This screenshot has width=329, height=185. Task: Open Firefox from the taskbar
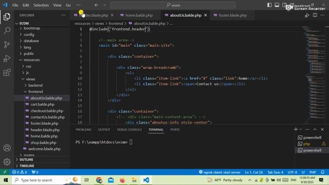pos(122,180)
